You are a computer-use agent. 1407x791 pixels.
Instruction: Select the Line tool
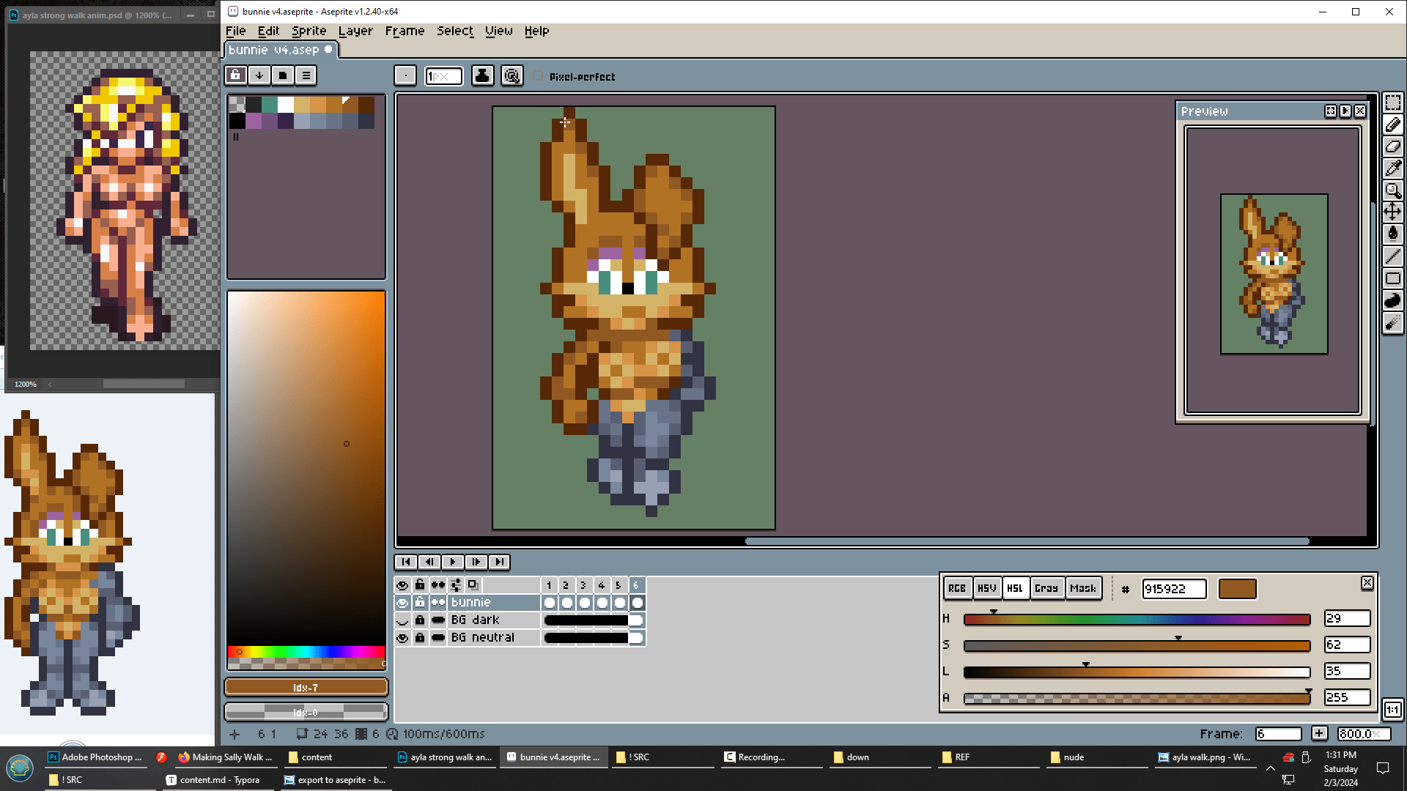click(1392, 256)
